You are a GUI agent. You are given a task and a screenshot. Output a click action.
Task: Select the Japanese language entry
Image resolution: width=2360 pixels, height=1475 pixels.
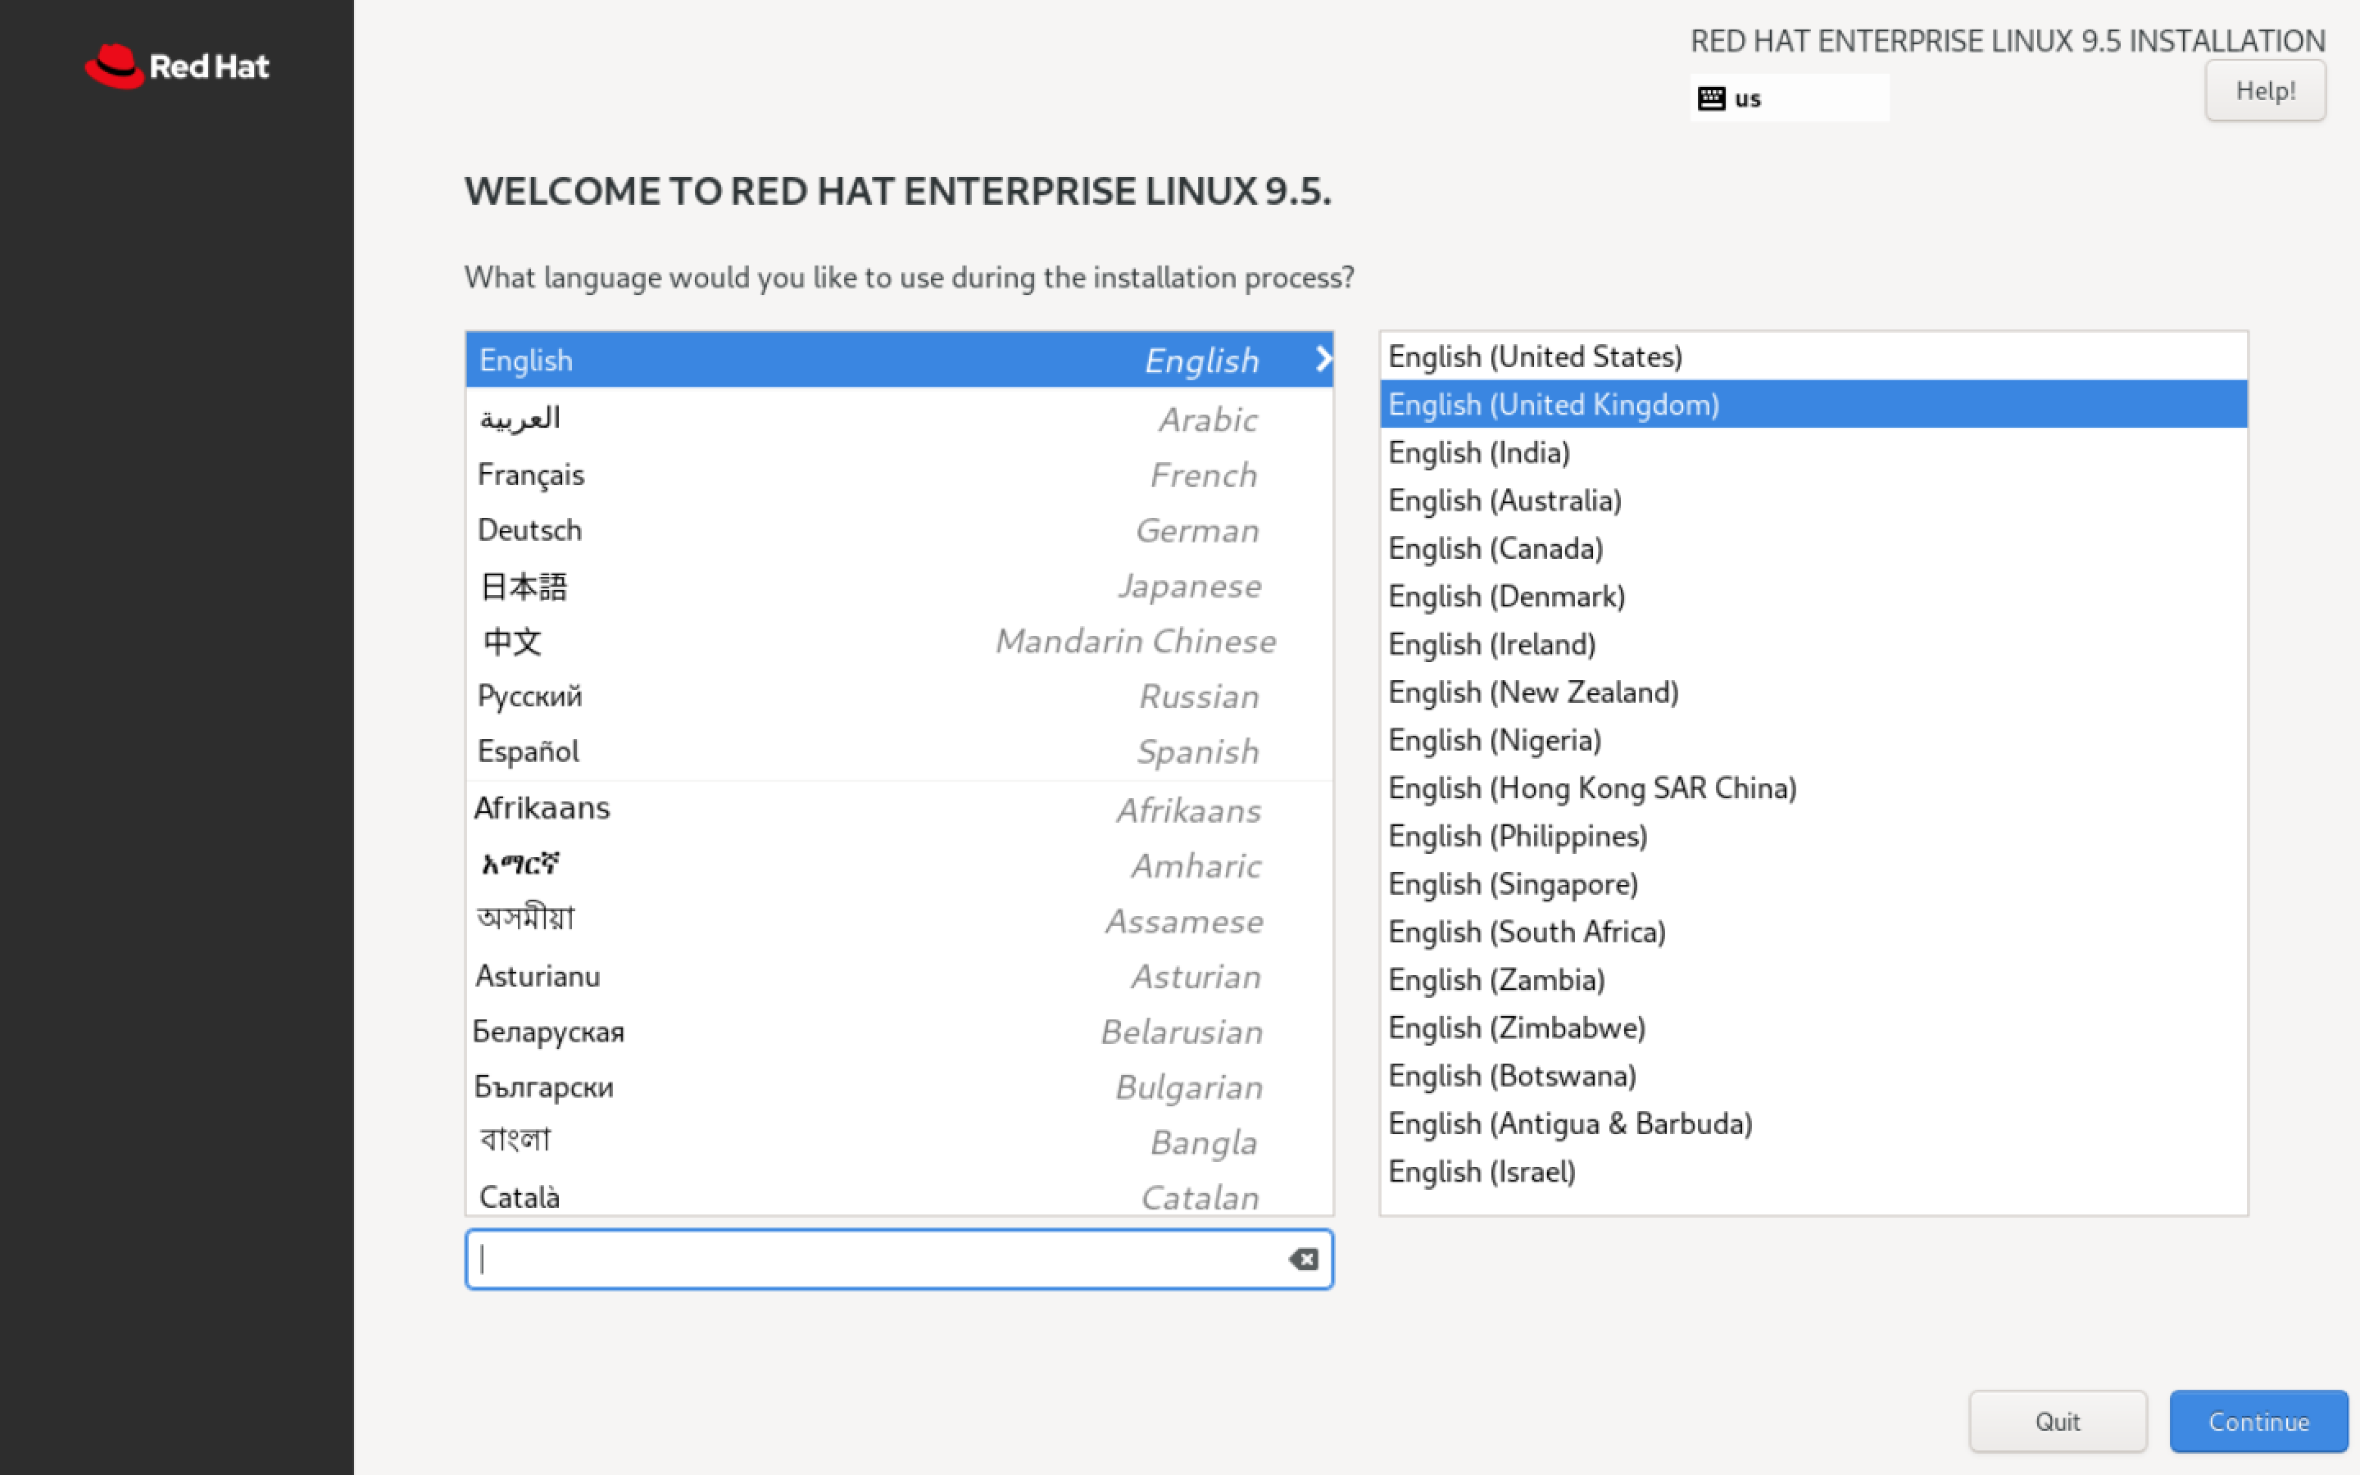tap(898, 586)
